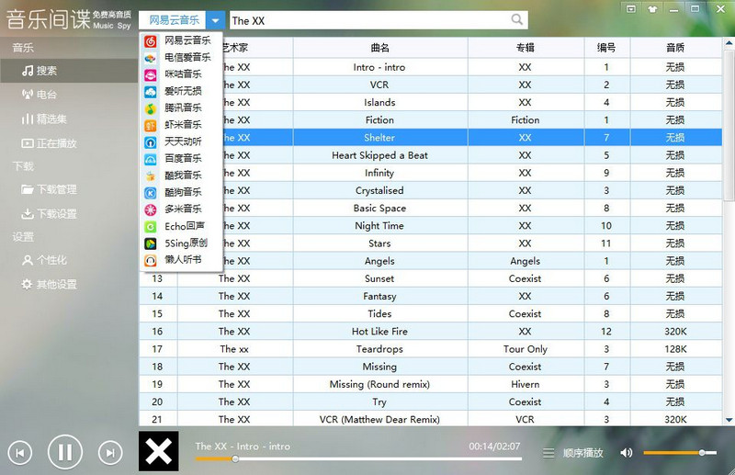Click the Tour Only album cell
Image resolution: width=735 pixels, height=475 pixels.
tap(526, 349)
